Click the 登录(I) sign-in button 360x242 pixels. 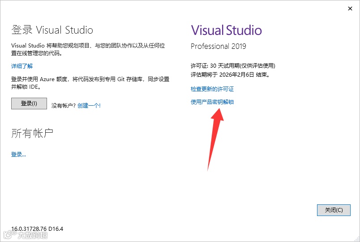coord(29,104)
